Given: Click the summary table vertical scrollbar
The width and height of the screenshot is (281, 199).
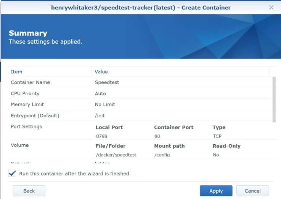Looking at the screenshot, I should [x=274, y=99].
